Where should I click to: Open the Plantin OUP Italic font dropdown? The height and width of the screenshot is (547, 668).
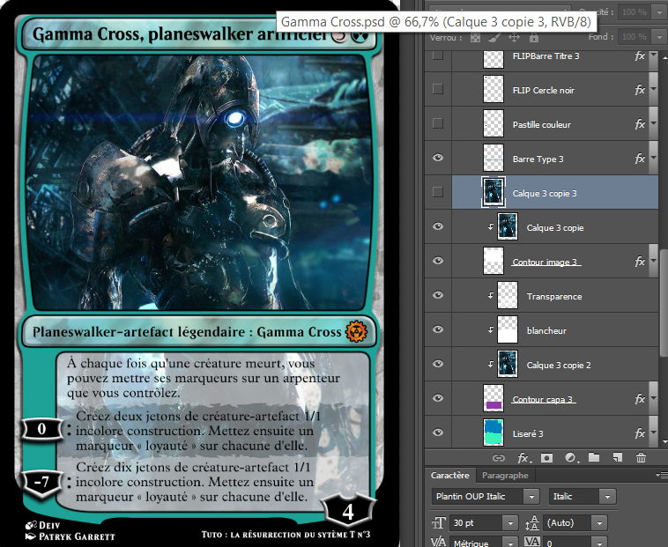[x=531, y=497]
